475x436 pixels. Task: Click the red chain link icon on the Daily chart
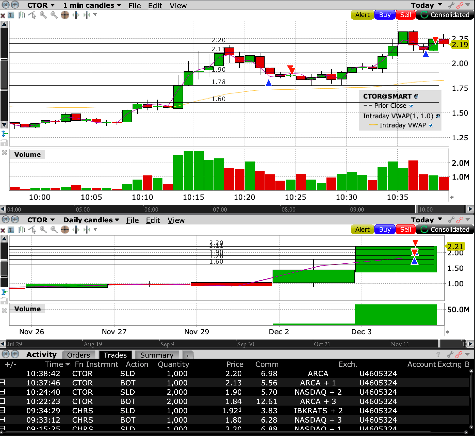(x=460, y=220)
